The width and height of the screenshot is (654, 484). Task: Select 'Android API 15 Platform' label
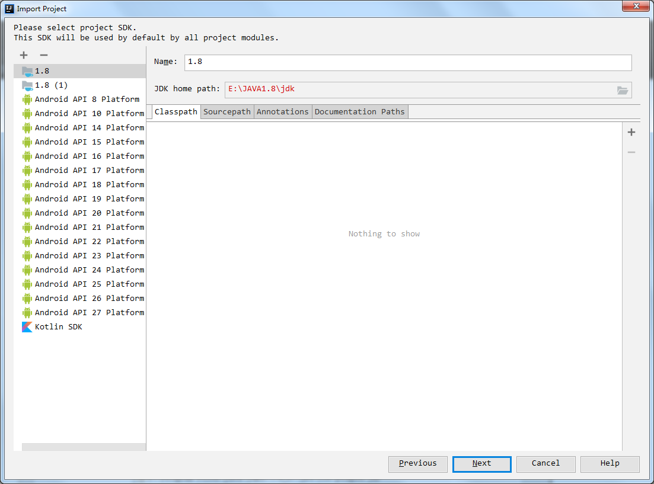[90, 142]
